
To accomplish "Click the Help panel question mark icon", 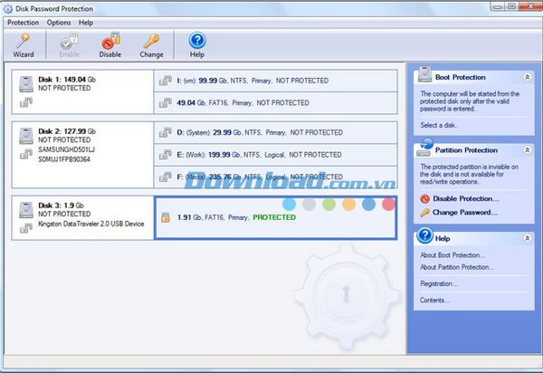I will tap(425, 235).
